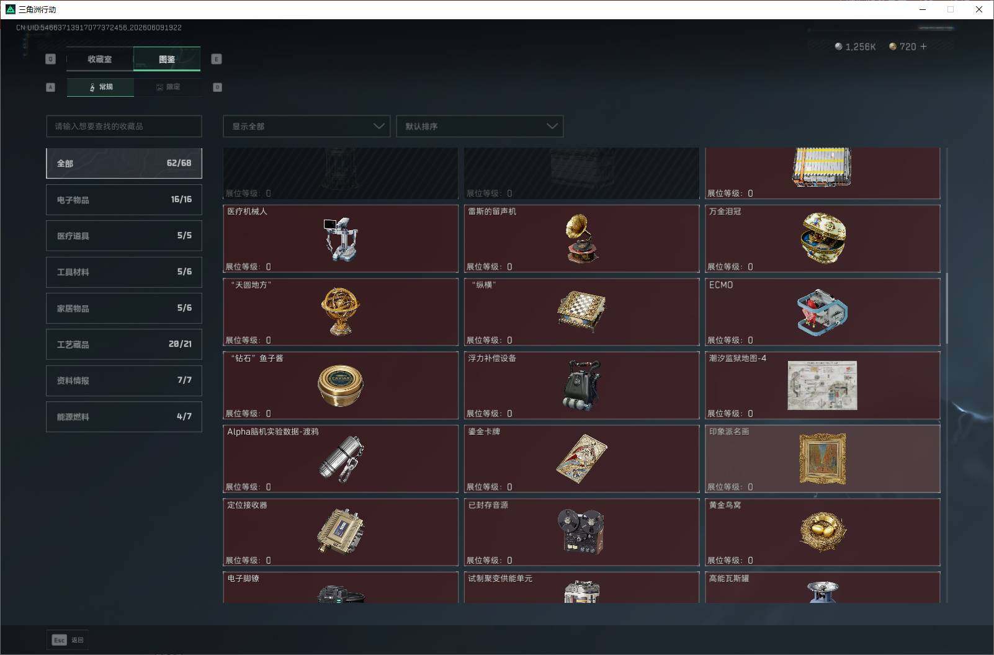
Task: Select the 印象派名画 painting icon
Action: click(822, 459)
